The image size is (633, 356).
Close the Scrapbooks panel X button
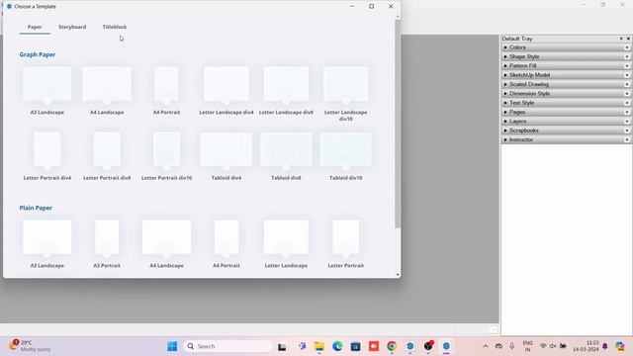[x=627, y=131]
